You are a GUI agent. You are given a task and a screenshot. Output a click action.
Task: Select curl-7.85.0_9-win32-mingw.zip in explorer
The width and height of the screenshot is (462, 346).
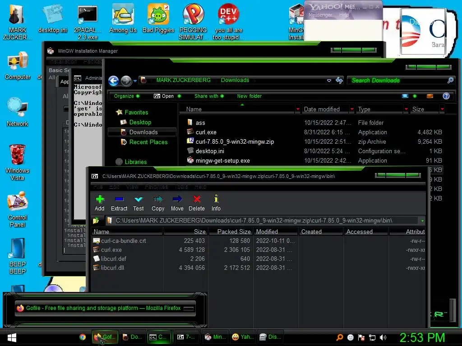[235, 141]
